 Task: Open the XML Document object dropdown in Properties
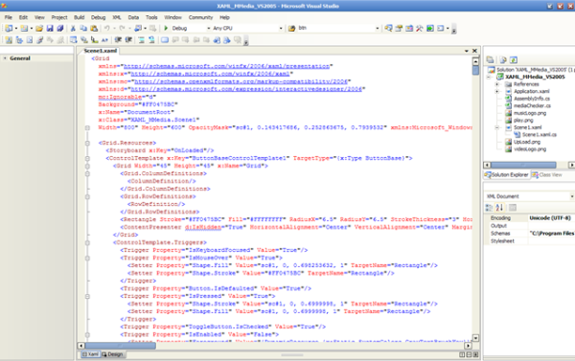(572, 196)
